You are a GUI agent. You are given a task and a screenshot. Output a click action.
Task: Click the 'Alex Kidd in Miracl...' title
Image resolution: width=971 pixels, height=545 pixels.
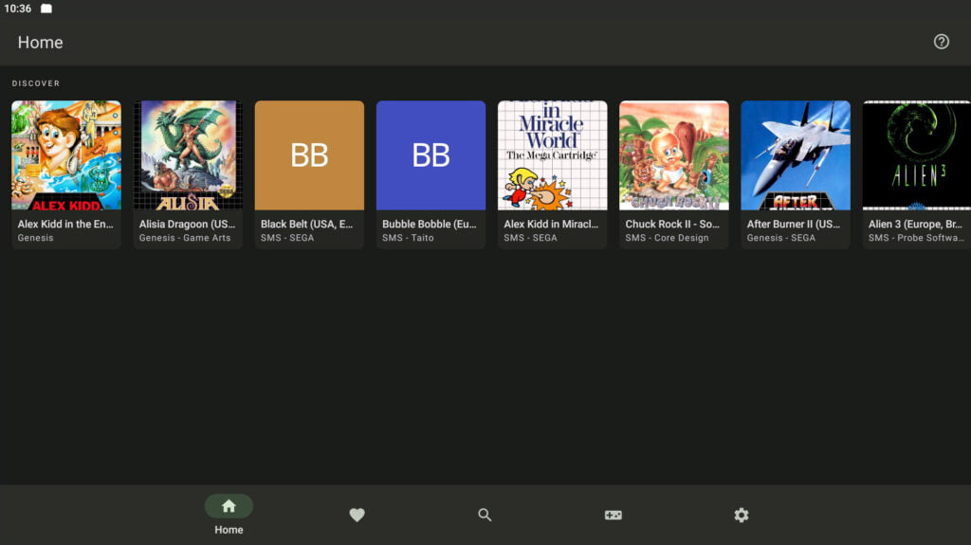click(551, 225)
